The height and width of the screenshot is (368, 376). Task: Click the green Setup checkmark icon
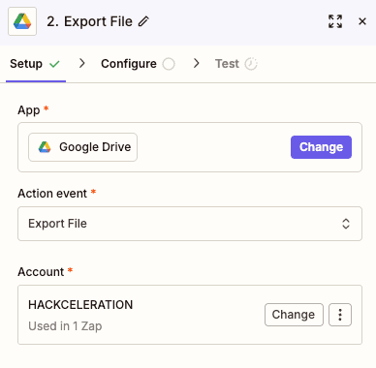[x=54, y=64]
